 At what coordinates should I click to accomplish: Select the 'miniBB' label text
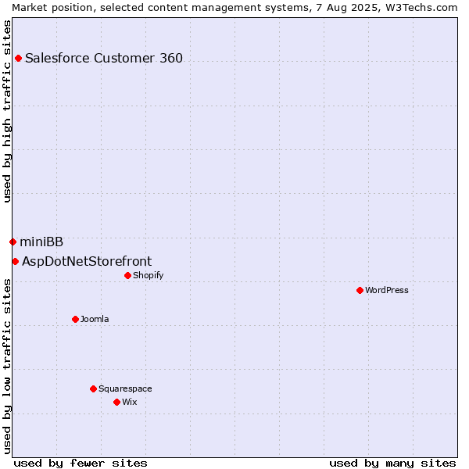point(41,242)
